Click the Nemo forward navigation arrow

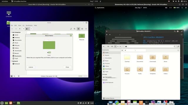[16, 29]
